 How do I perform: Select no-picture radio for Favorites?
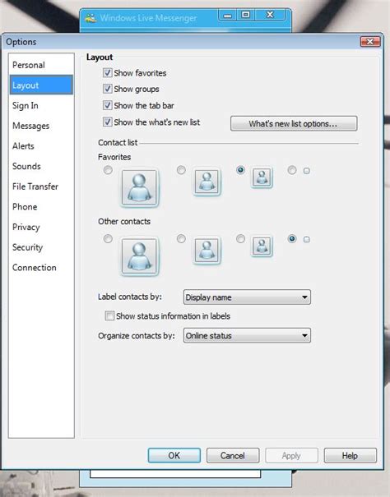pos(292,170)
